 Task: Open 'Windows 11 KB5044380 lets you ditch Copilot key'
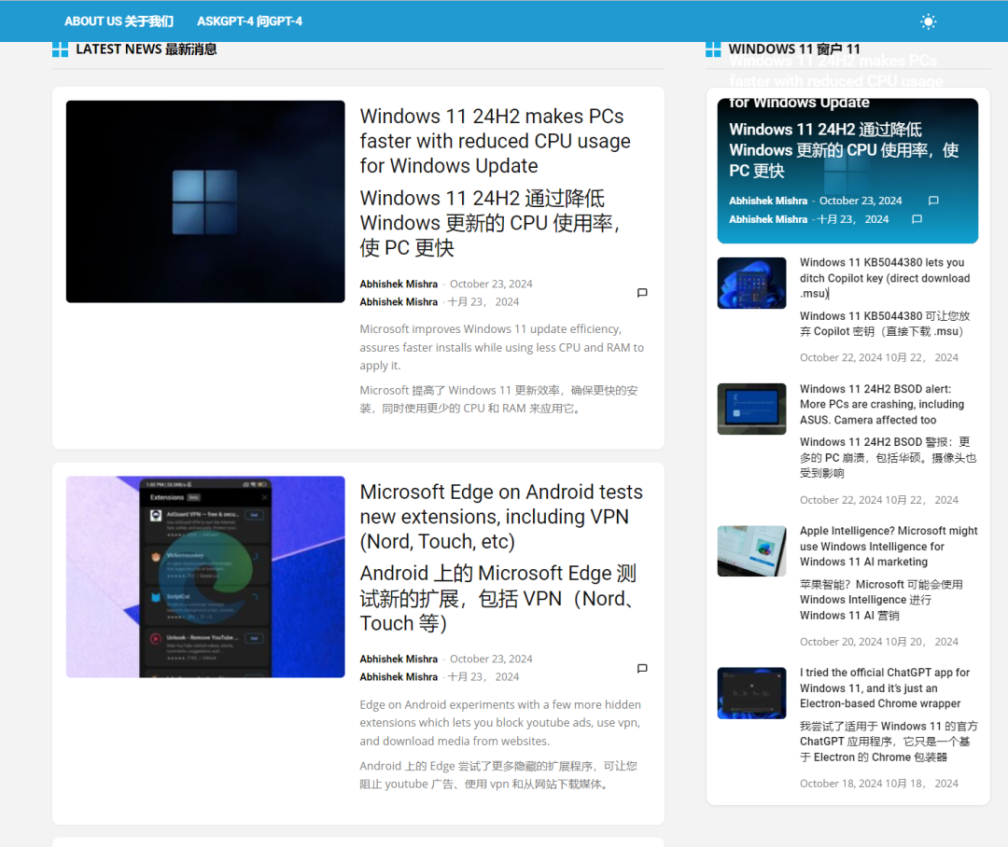[885, 278]
